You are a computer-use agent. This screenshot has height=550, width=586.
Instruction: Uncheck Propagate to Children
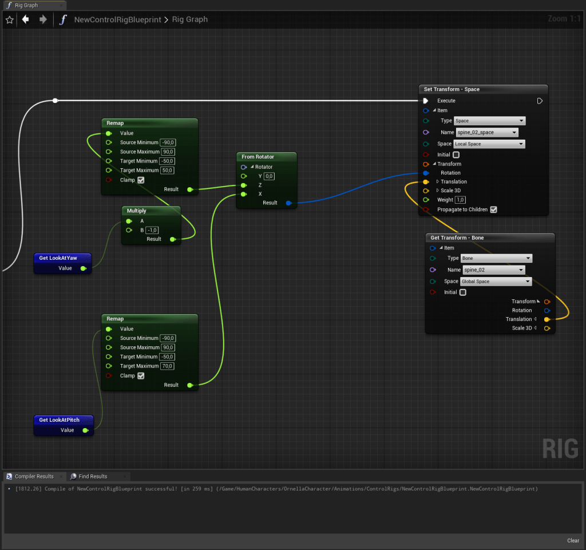[x=493, y=209]
